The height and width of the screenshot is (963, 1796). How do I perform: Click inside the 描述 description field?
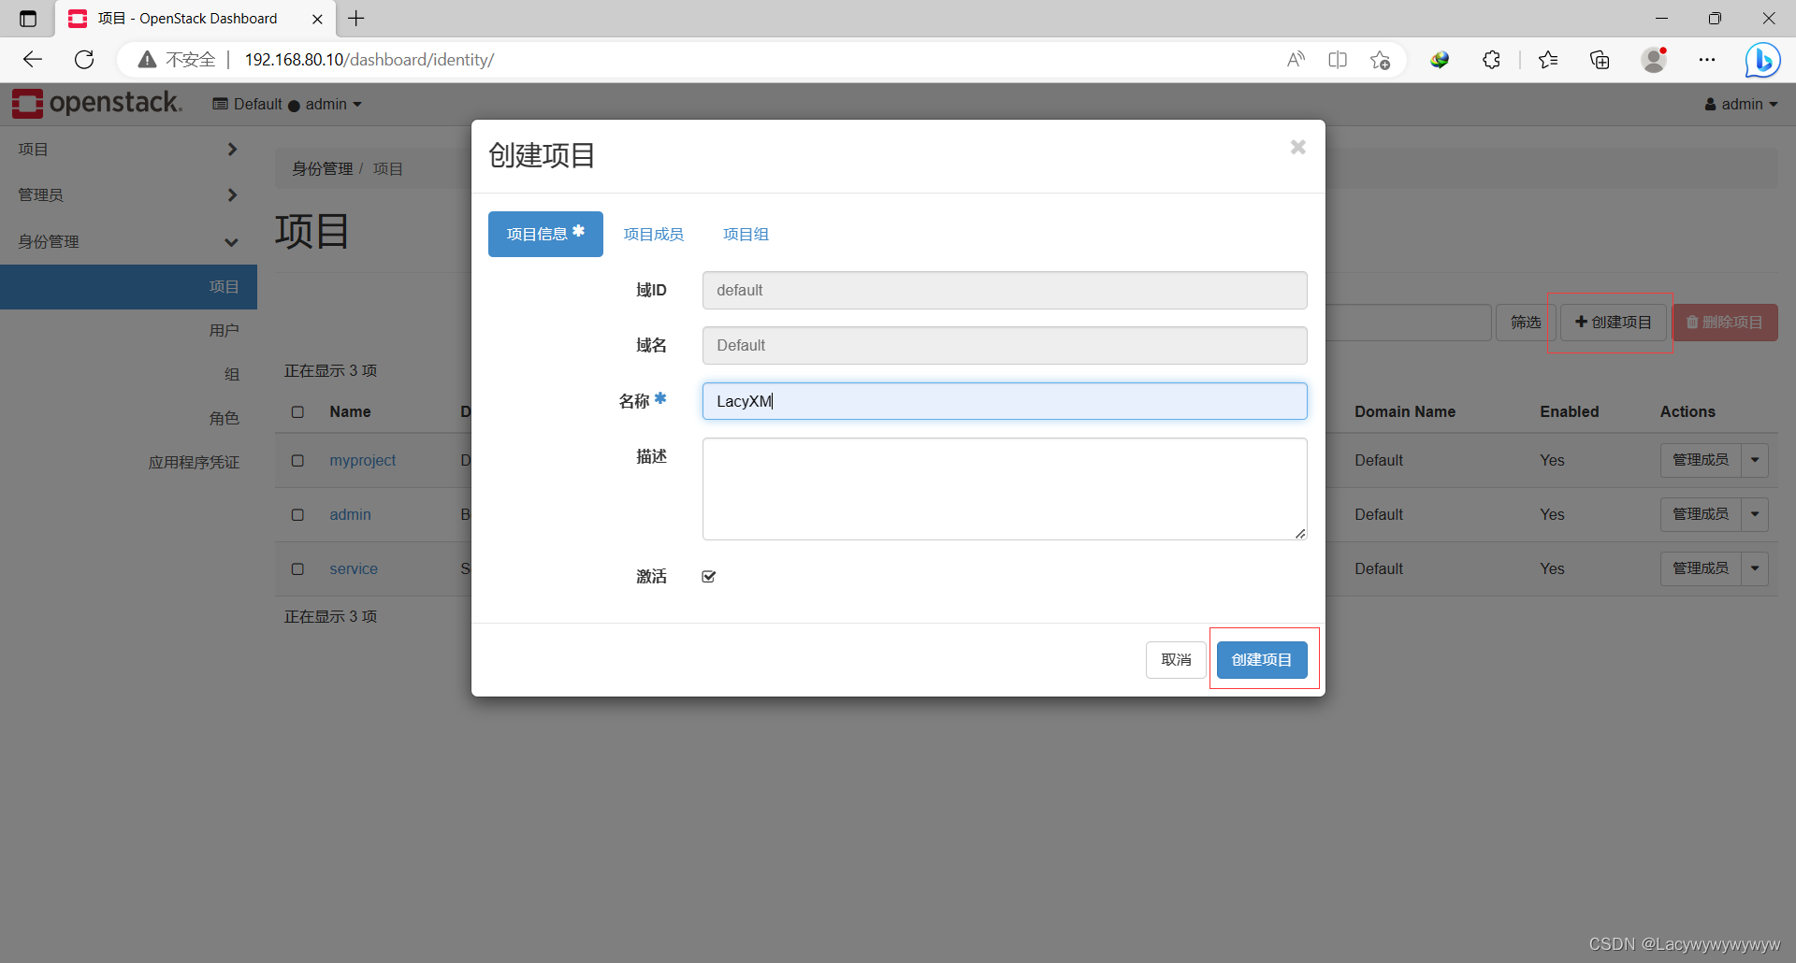[1004, 488]
